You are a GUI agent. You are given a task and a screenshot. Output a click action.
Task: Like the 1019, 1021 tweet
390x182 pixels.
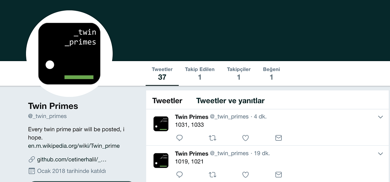(x=245, y=175)
